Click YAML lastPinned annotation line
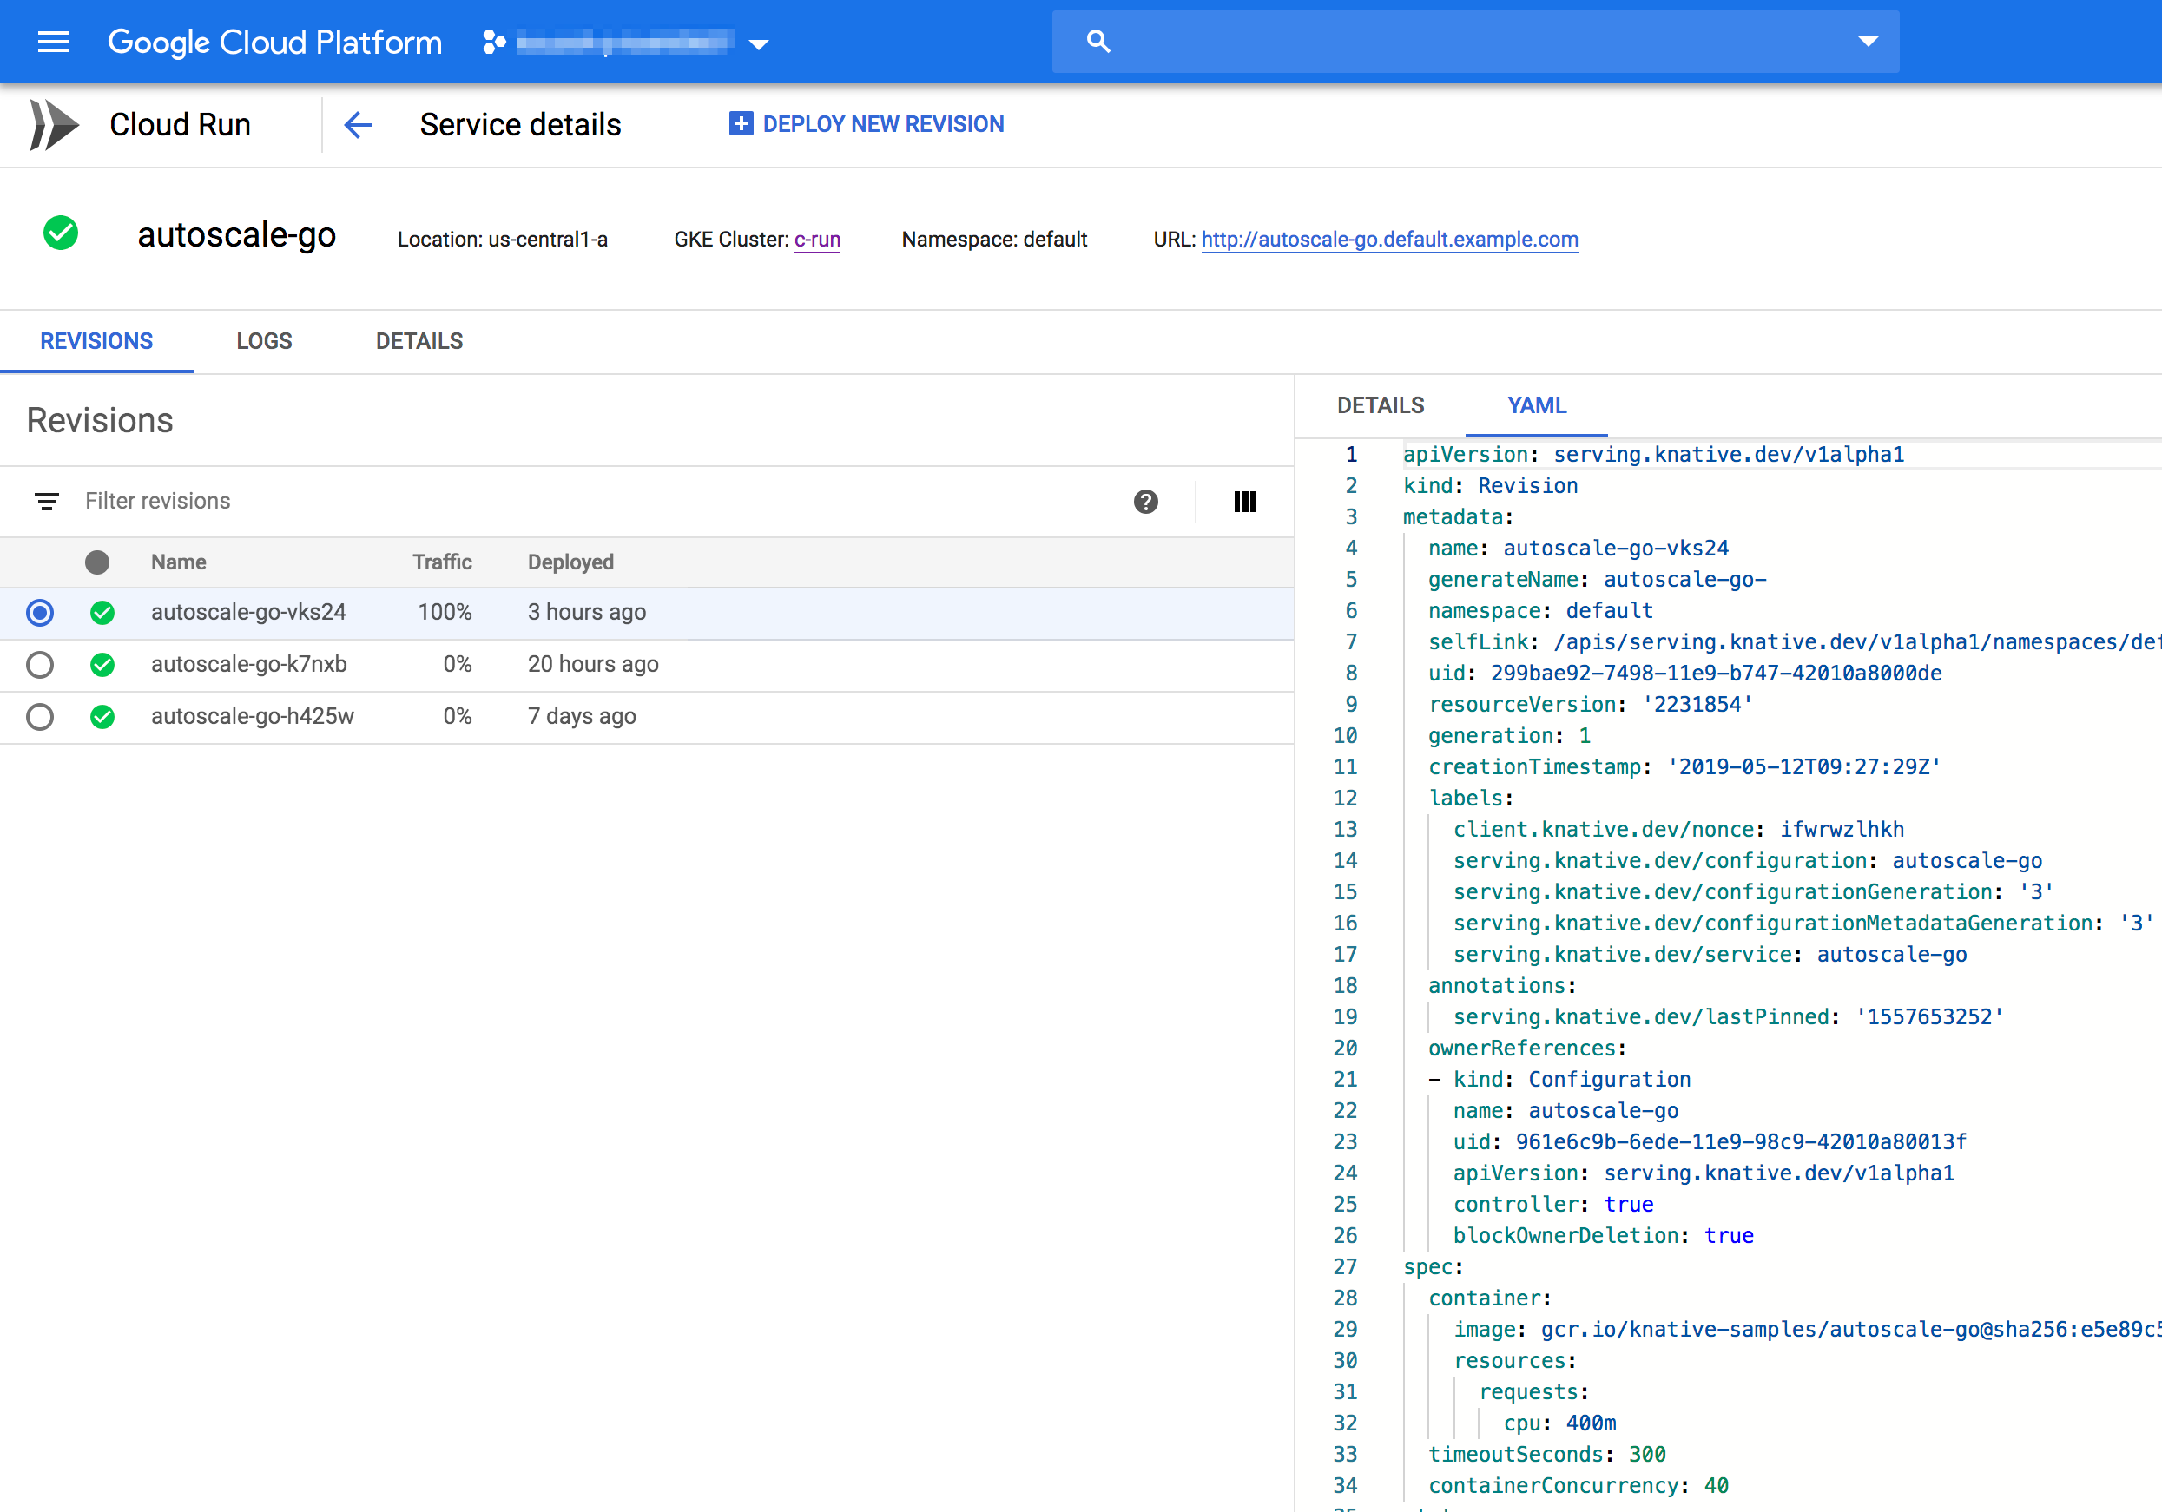 point(1728,1016)
